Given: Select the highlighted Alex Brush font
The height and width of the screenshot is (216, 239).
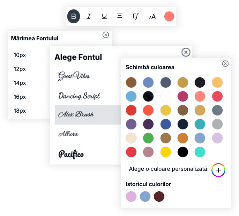Looking at the screenshot, I should (x=76, y=114).
